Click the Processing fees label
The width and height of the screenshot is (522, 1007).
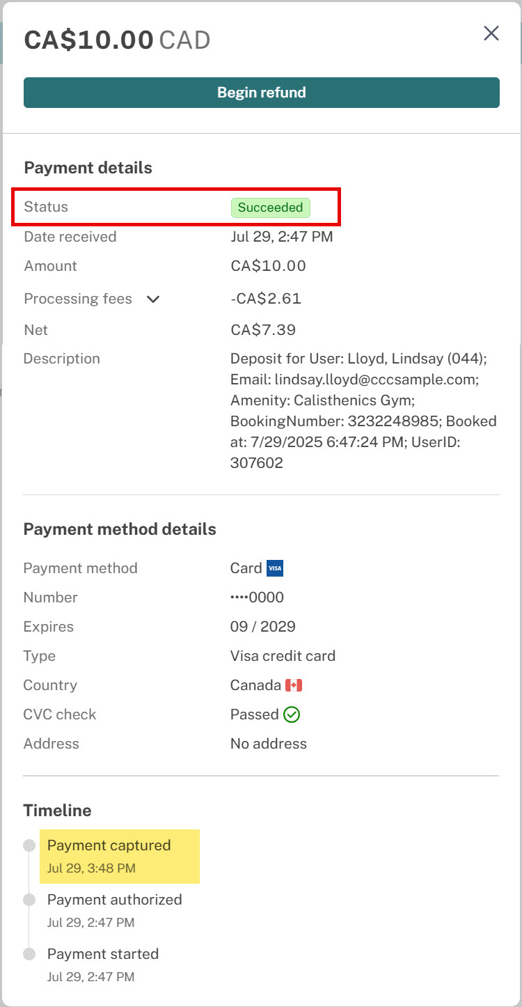coord(78,299)
